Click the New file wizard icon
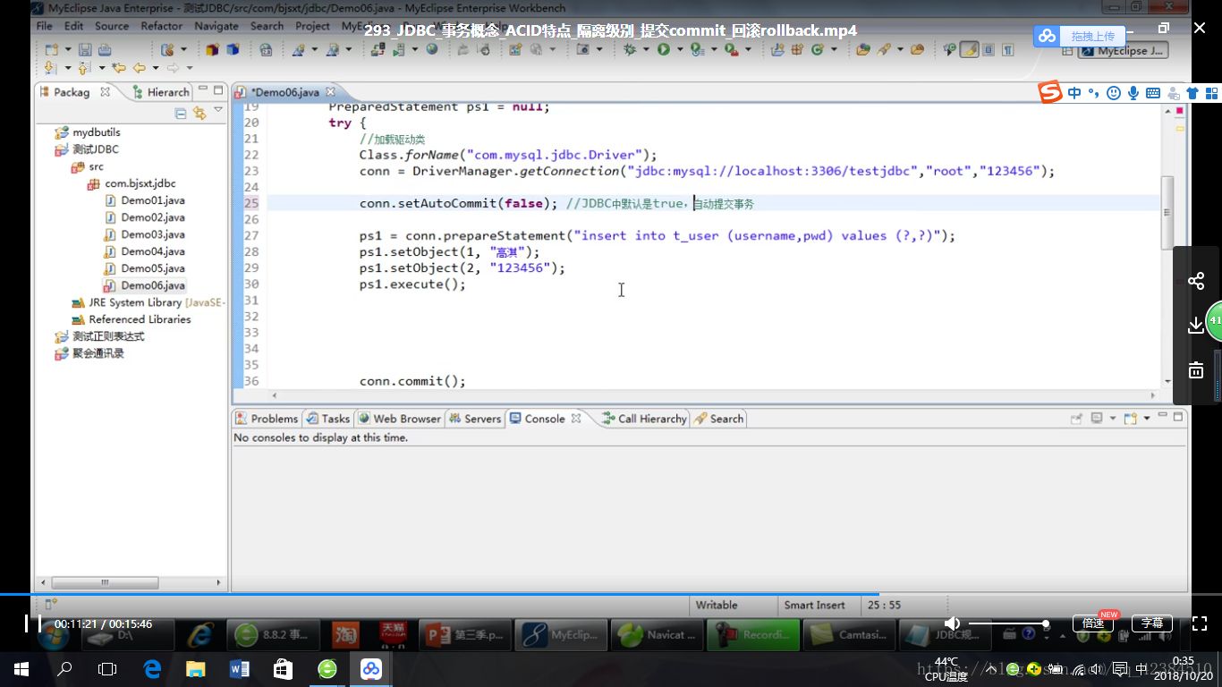 point(52,50)
